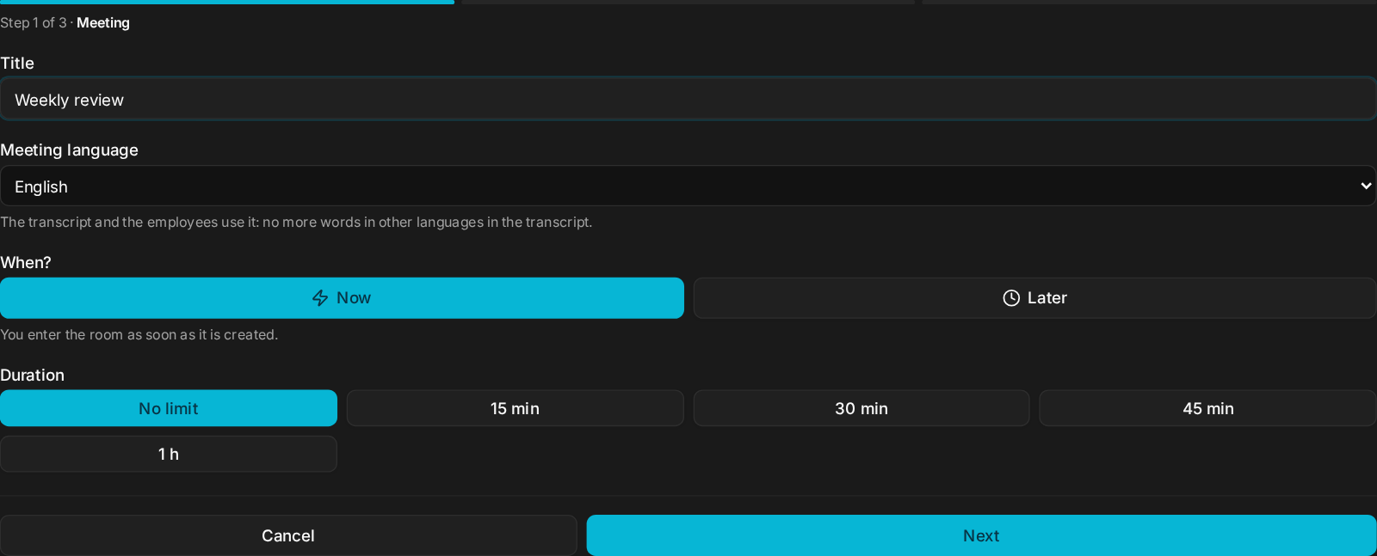Click the 'Meeting language' label
Viewport: 1377px width, 556px height.
click(x=69, y=150)
